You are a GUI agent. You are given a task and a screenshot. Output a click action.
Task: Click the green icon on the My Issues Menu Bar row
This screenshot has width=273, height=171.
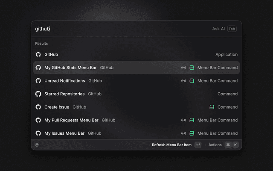[192, 133]
